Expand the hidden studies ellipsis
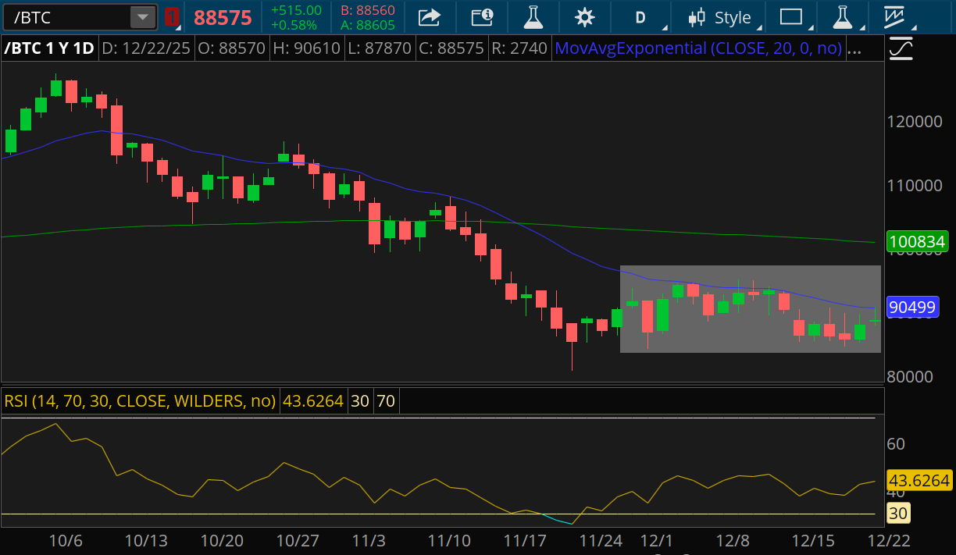 coord(854,48)
